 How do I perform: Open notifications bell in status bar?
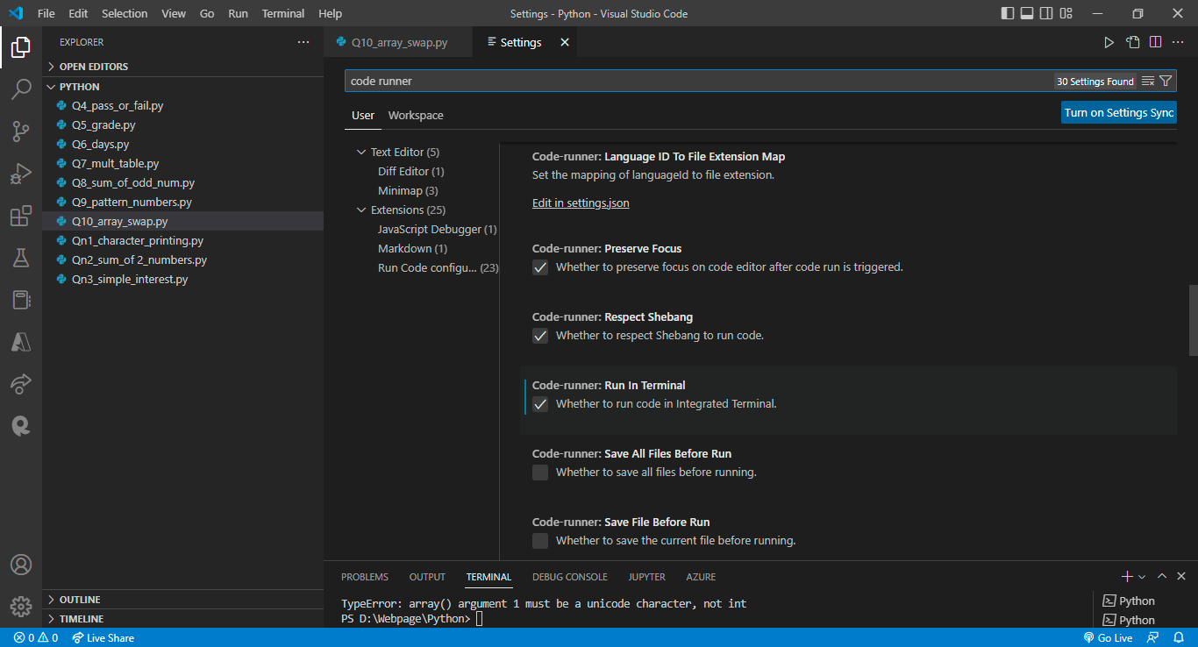(1178, 637)
